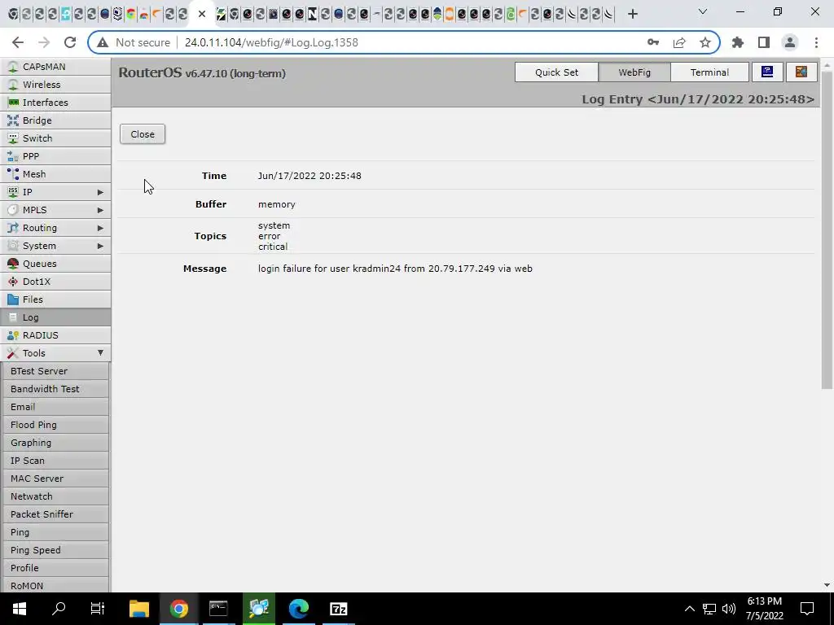Screen dimensions: 834x625
Task: Open Bandwidth Test tool
Action: [x=55, y=389]
